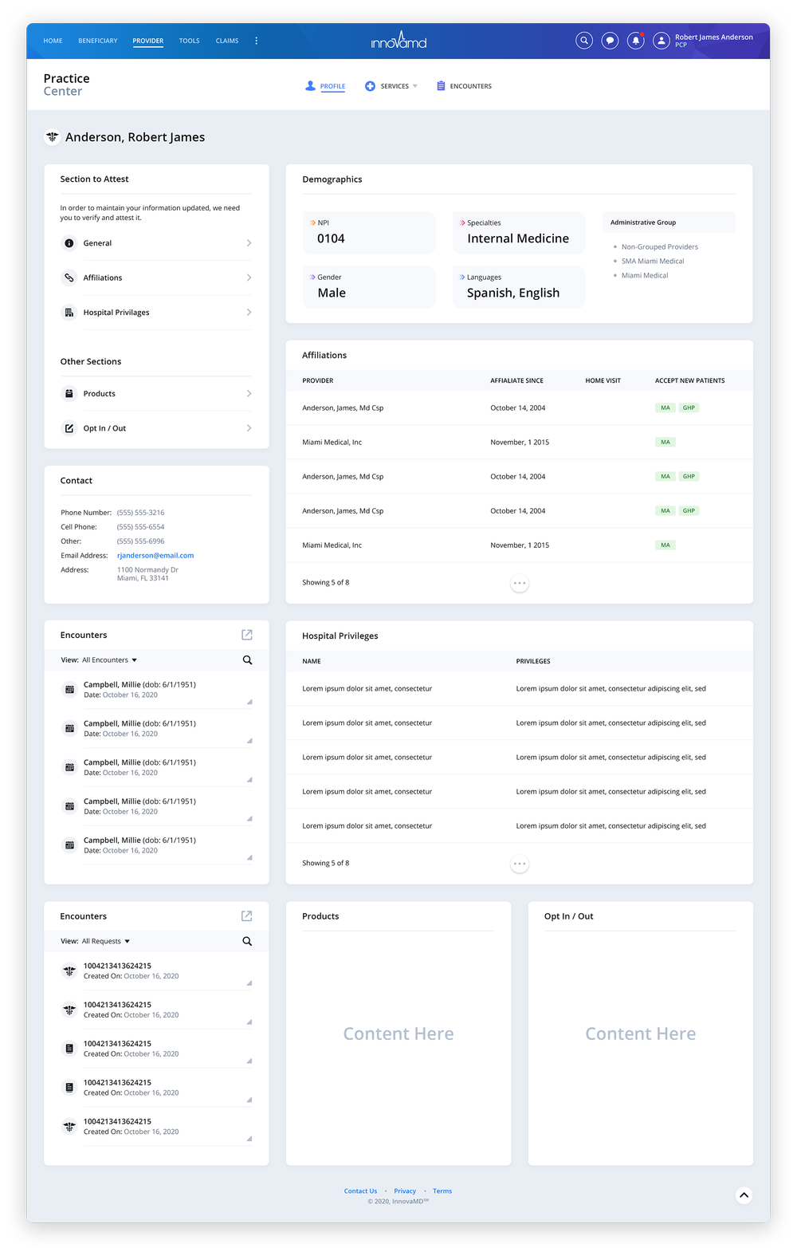797x1248 pixels.
Task: Open the All Encounters view dropdown
Action: (109, 659)
